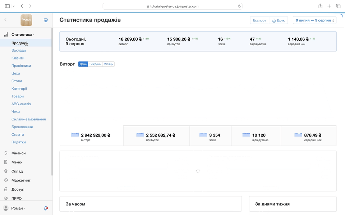Open the ABC-аналіз statistics link

coord(21,104)
